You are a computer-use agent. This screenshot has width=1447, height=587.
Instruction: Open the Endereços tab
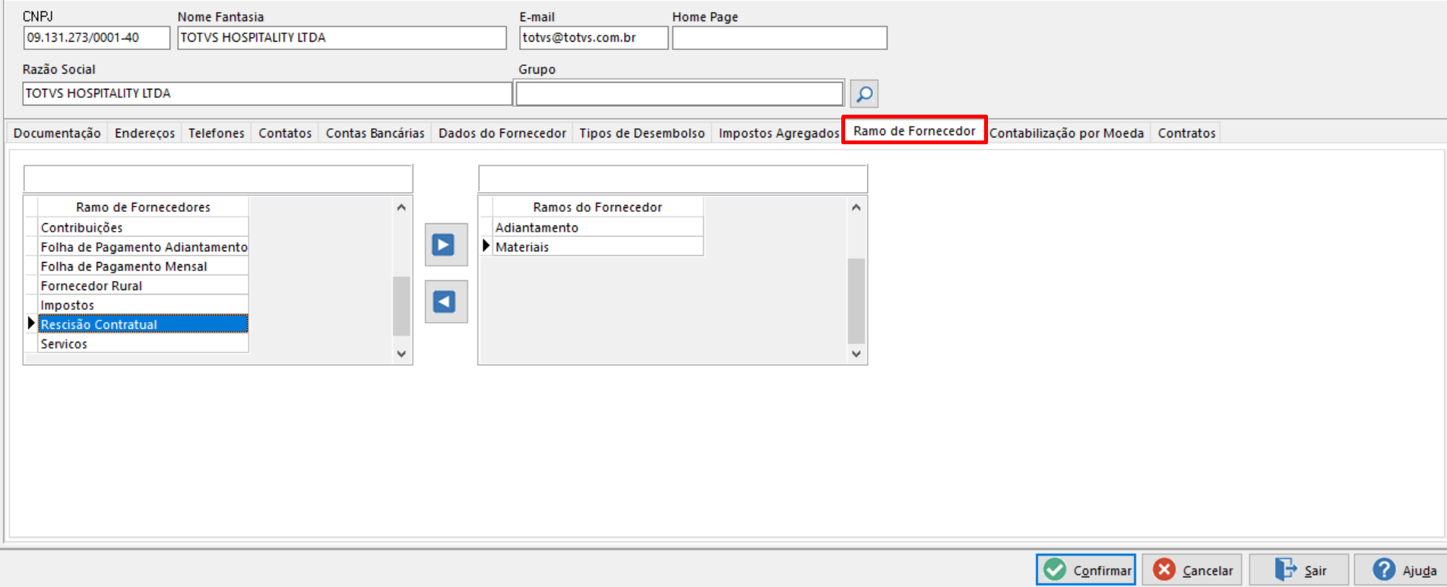[144, 133]
